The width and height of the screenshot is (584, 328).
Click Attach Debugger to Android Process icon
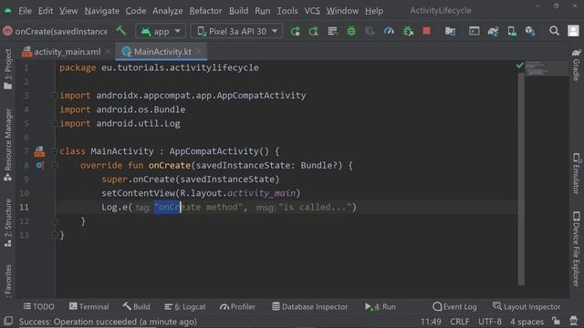408,31
